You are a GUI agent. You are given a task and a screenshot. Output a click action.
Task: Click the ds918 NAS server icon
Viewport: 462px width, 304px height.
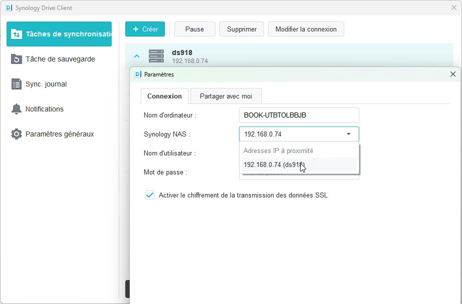156,56
